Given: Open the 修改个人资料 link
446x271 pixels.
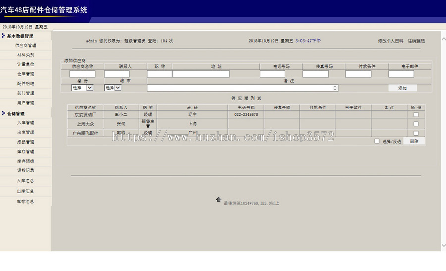Looking at the screenshot, I should coord(390,41).
